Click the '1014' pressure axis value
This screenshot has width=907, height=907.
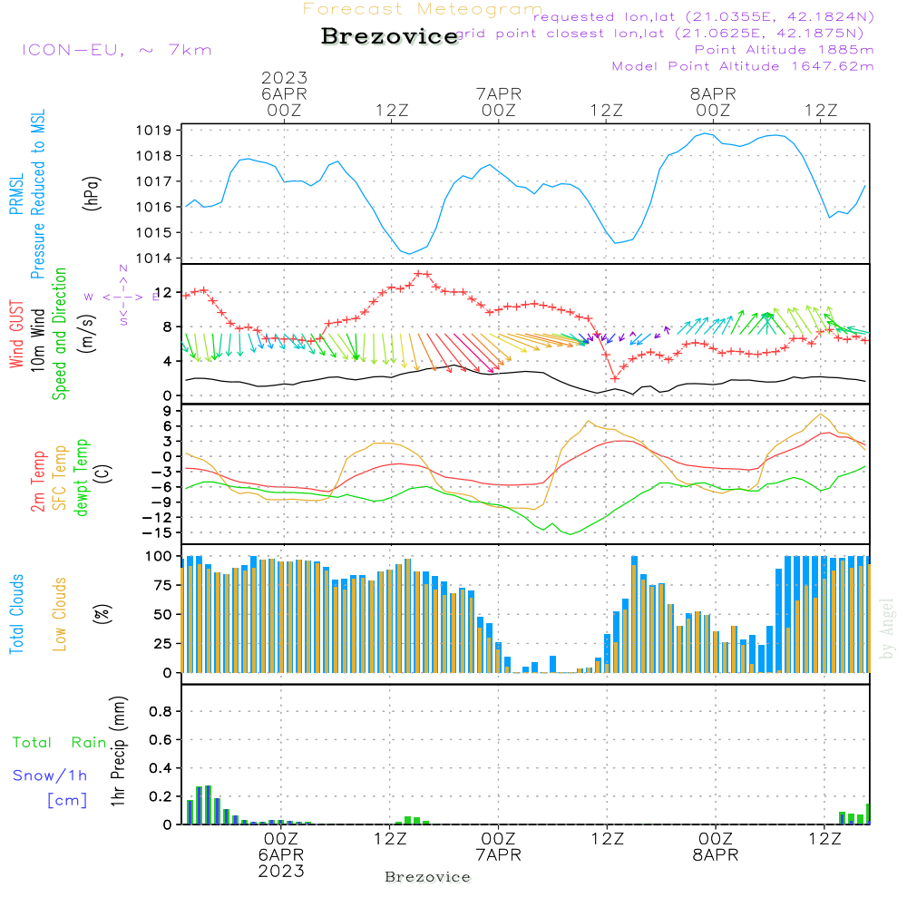pos(154,258)
